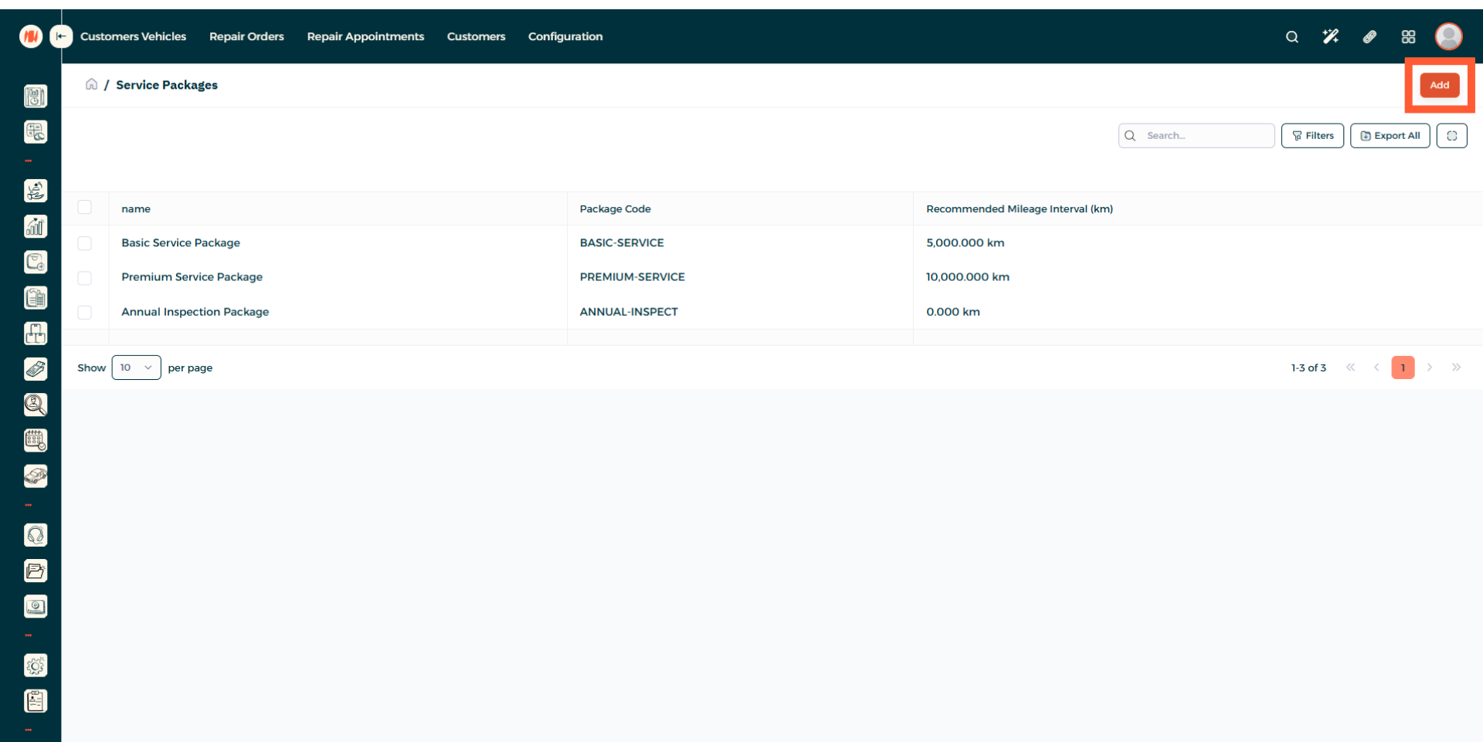Image resolution: width=1483 pixels, height=742 pixels.
Task: Expand the rows per page dropdown
Action: pyautogui.click(x=136, y=368)
